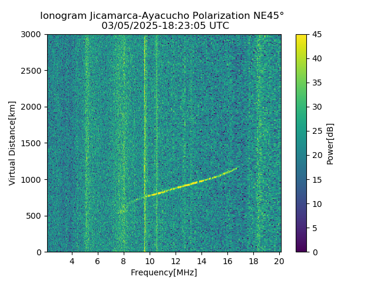Viewport: 377px width, 283px height.
Task: Click the bright vertical interference line near 9.6 MHz
Action: click(x=145, y=143)
